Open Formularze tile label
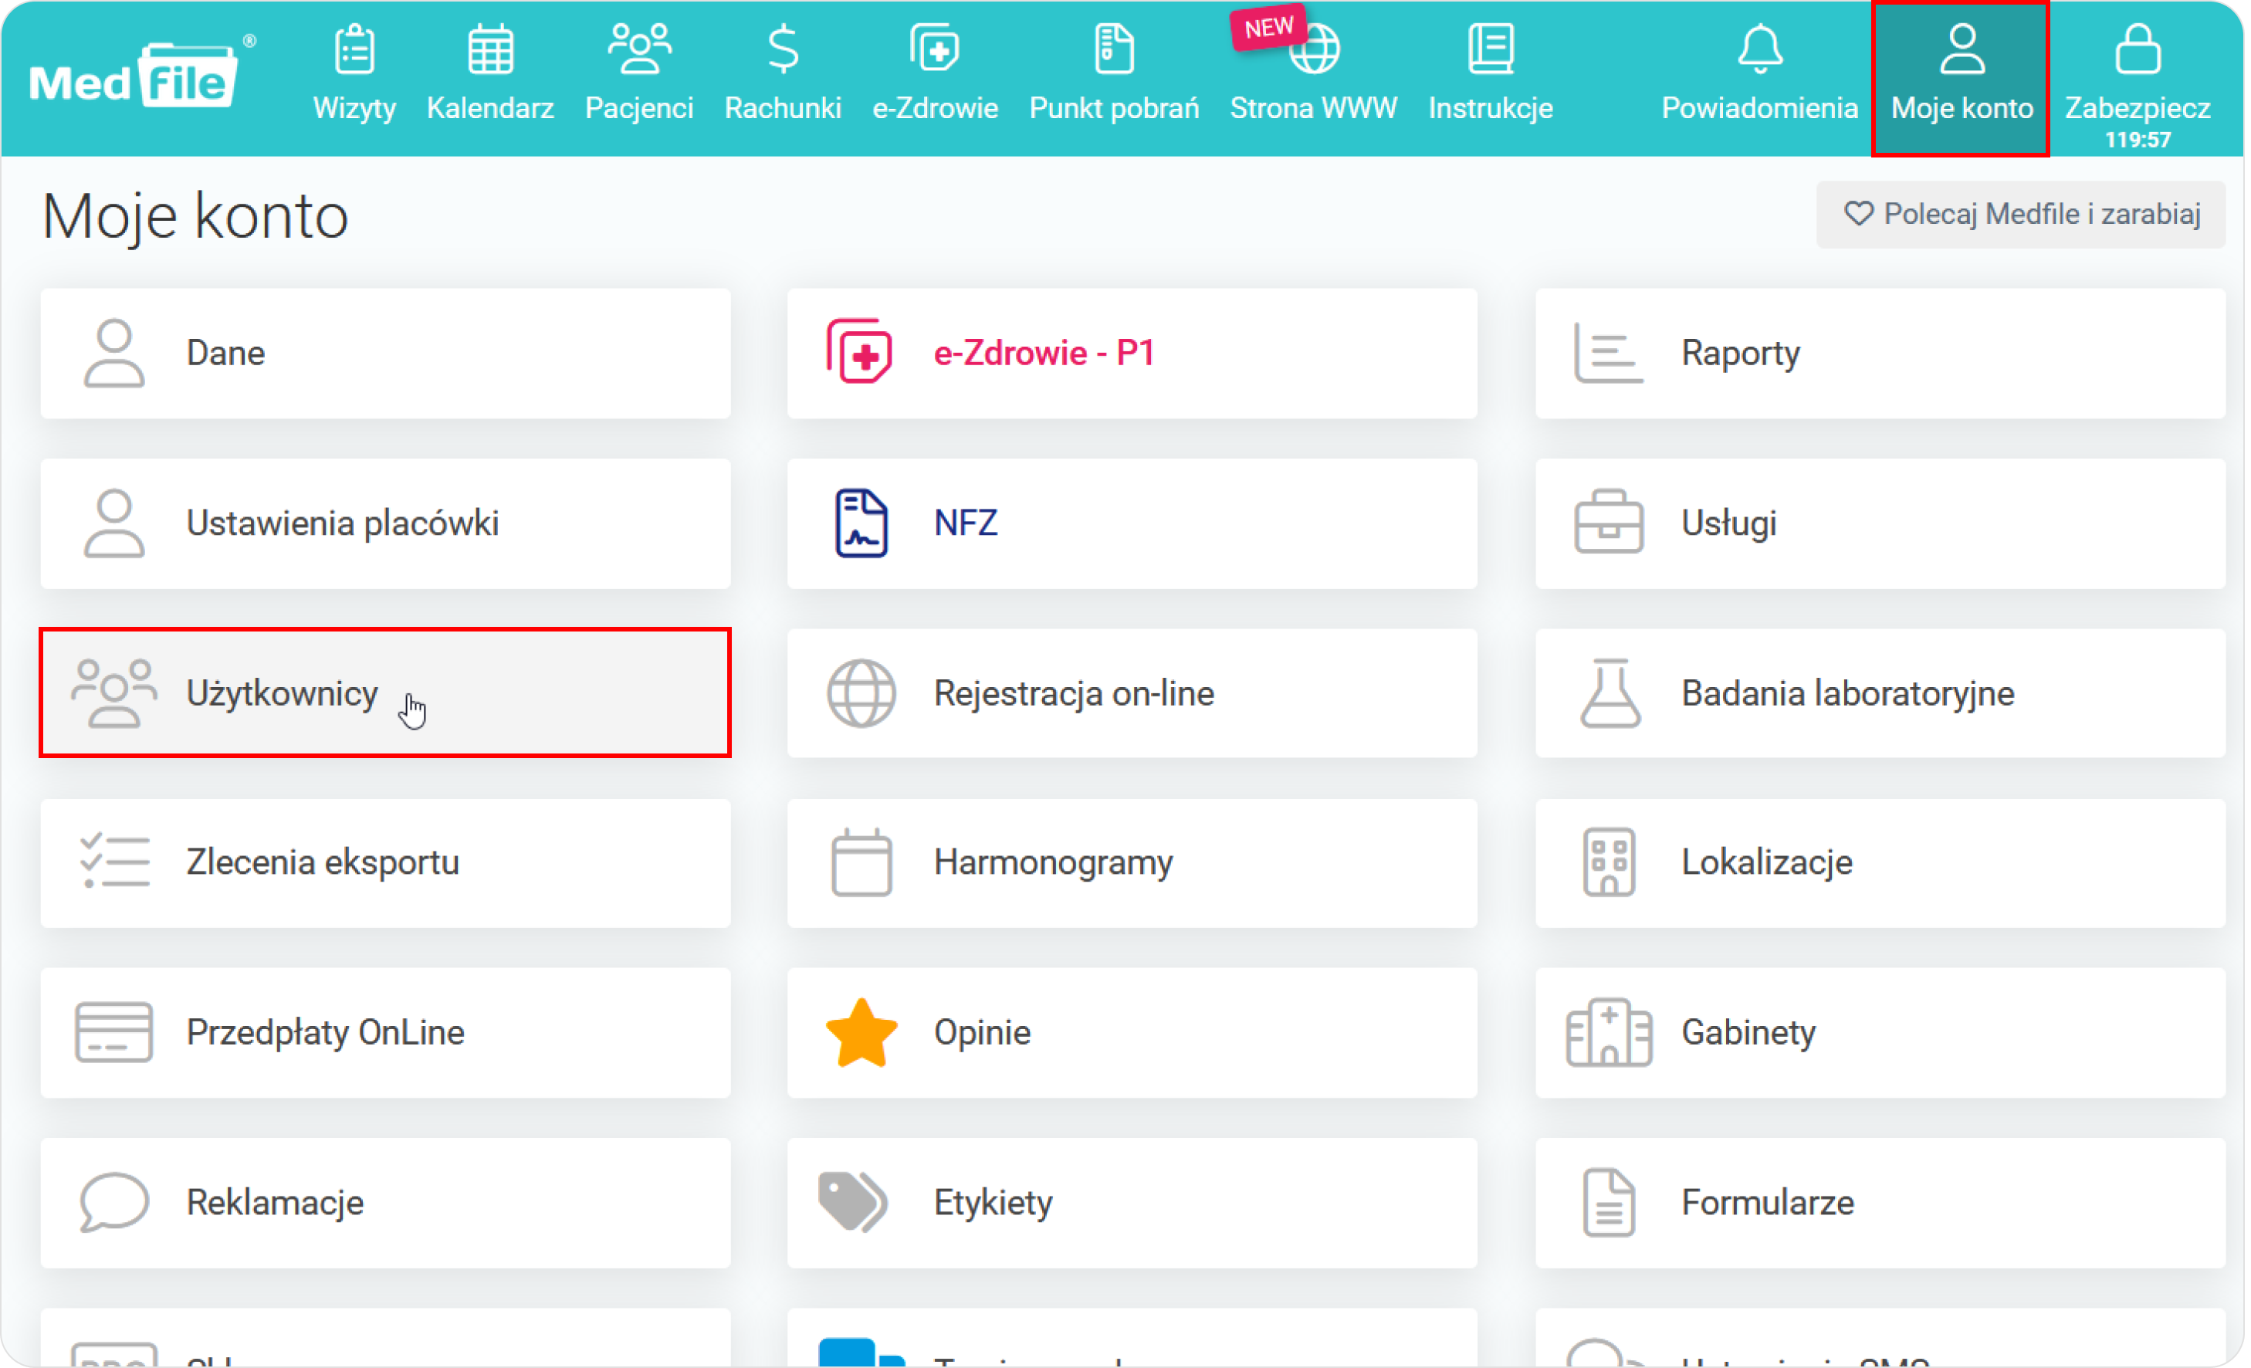The height and width of the screenshot is (1368, 2251). 1768,1204
